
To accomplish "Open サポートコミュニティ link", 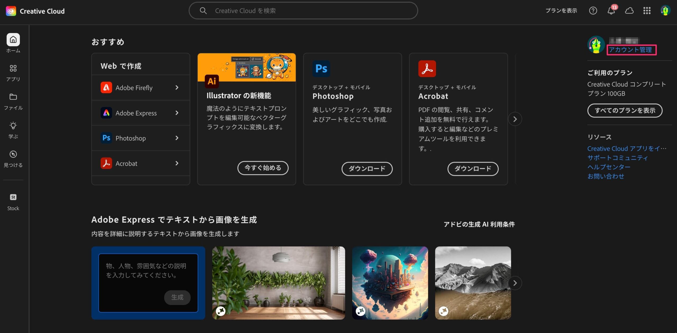I will (617, 158).
